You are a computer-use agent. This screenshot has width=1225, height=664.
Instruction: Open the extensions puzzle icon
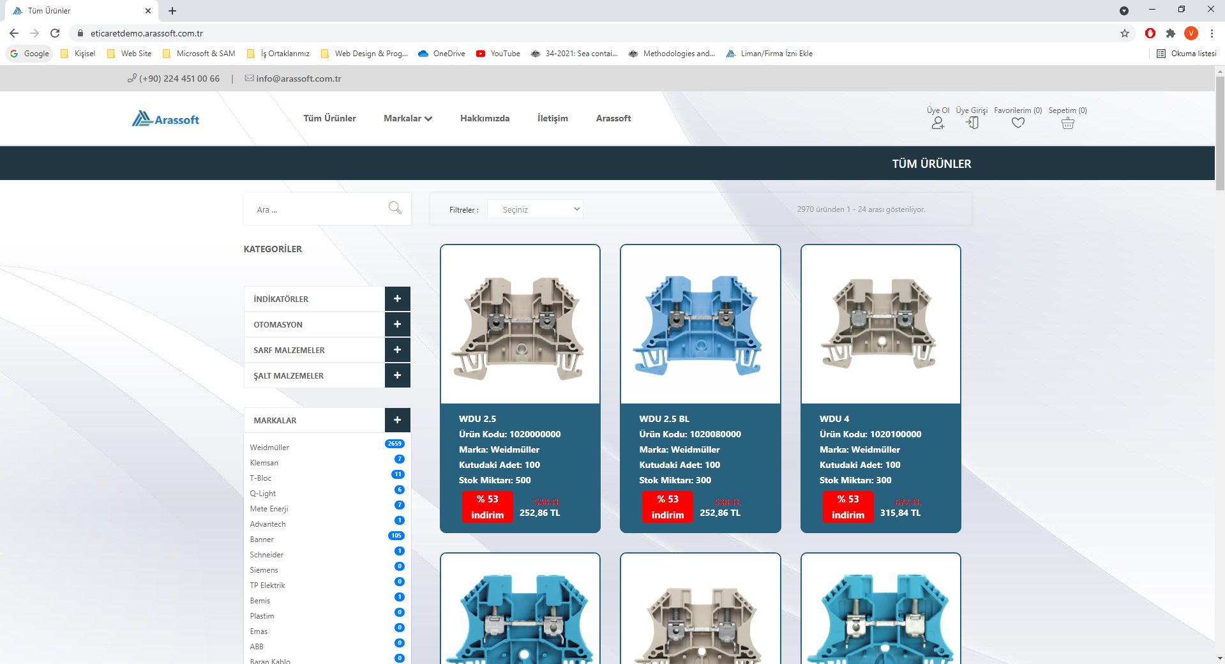(x=1170, y=33)
